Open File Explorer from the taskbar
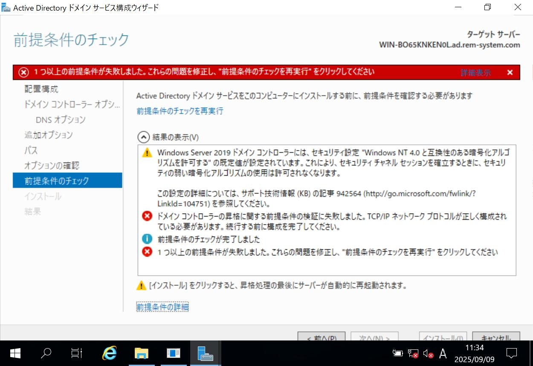 coord(141,353)
